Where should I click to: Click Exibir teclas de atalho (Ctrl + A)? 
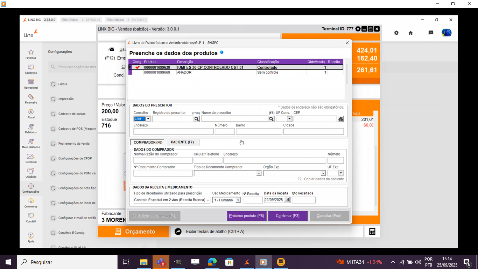[x=215, y=232]
